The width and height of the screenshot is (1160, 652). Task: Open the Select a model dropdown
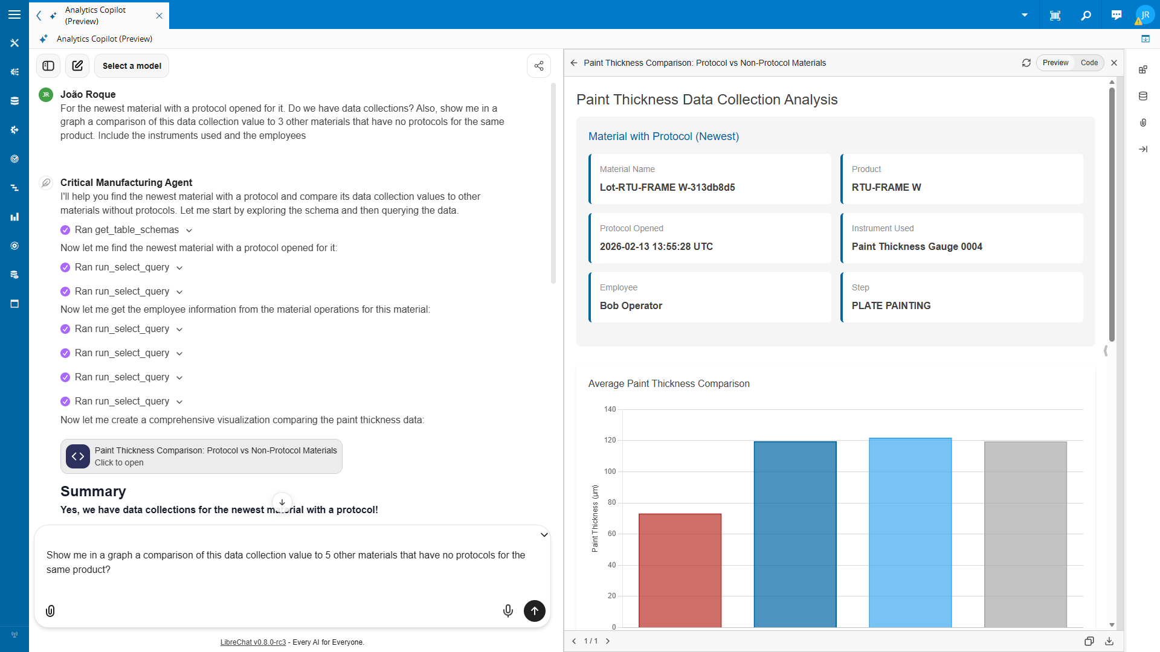(x=132, y=66)
